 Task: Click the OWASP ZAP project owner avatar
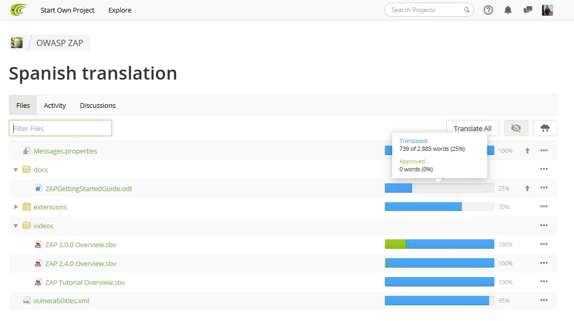(x=16, y=43)
